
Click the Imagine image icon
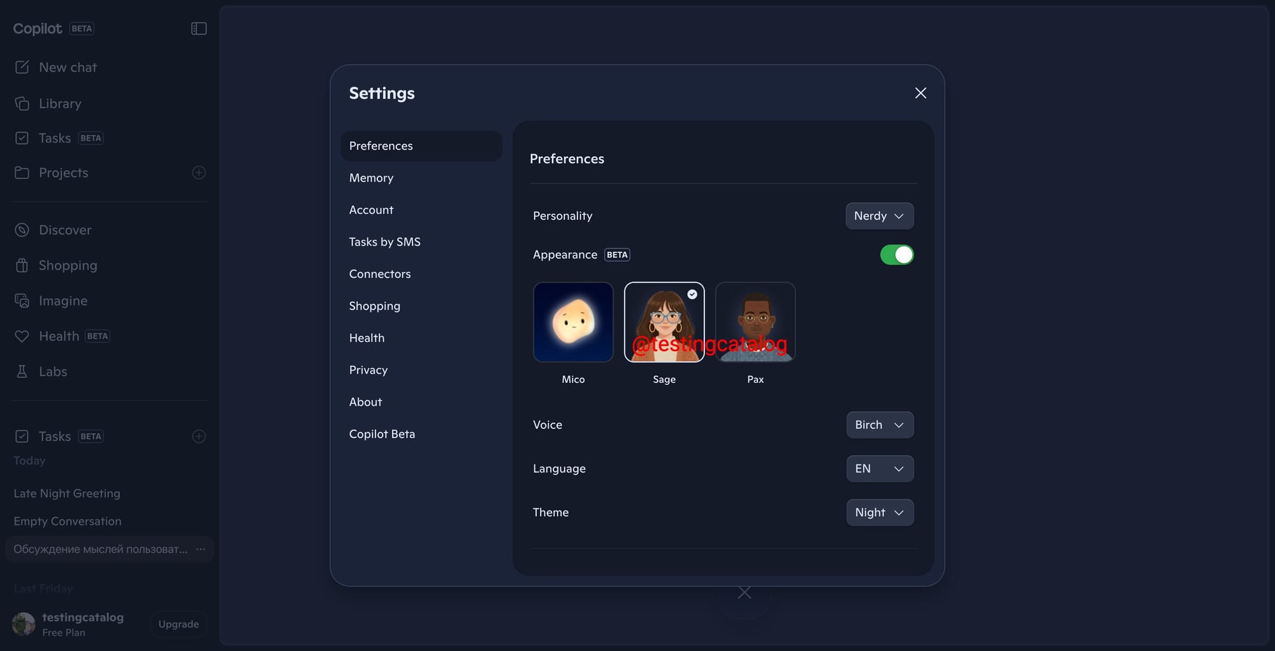[x=22, y=301]
